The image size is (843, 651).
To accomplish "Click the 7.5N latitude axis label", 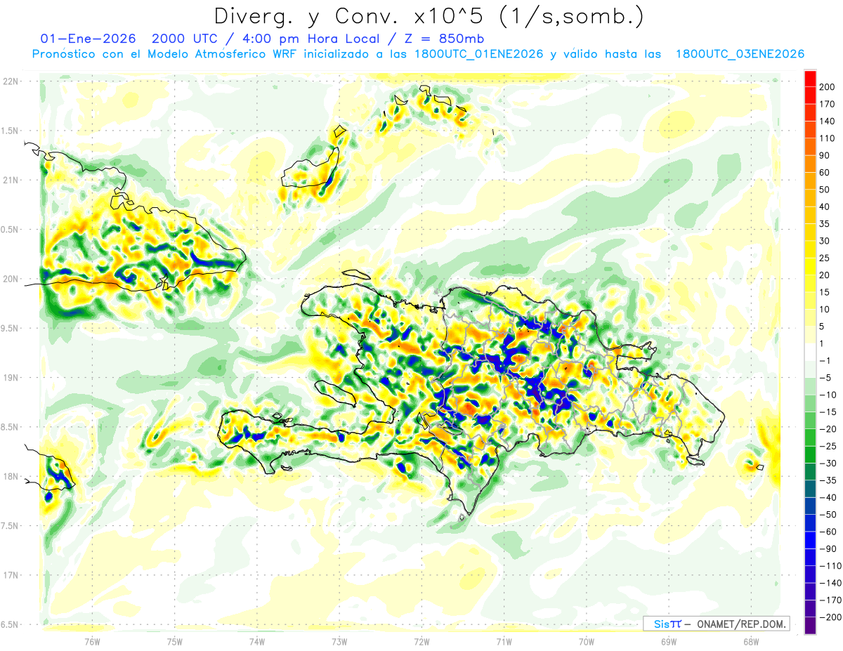I will click(11, 525).
